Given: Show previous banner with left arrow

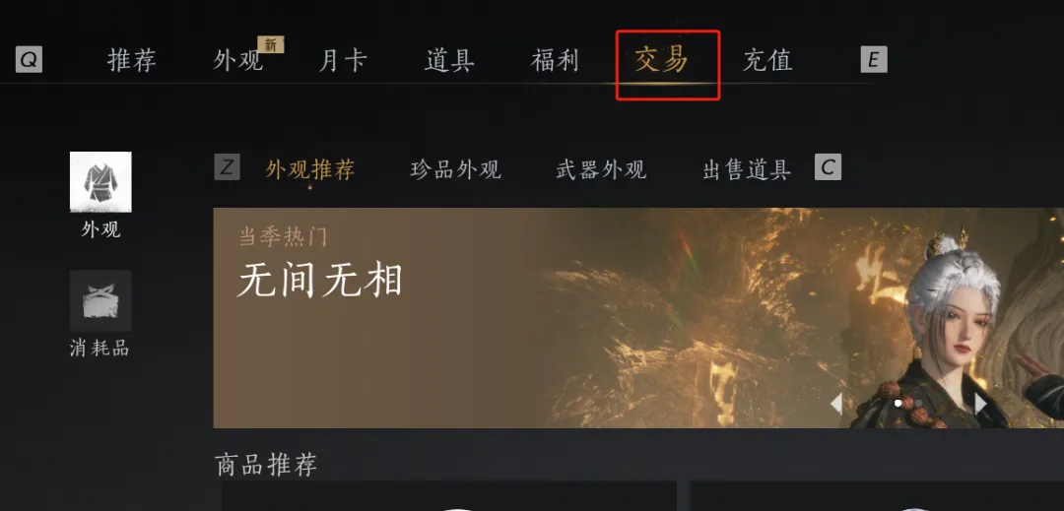Looking at the screenshot, I should tap(836, 404).
